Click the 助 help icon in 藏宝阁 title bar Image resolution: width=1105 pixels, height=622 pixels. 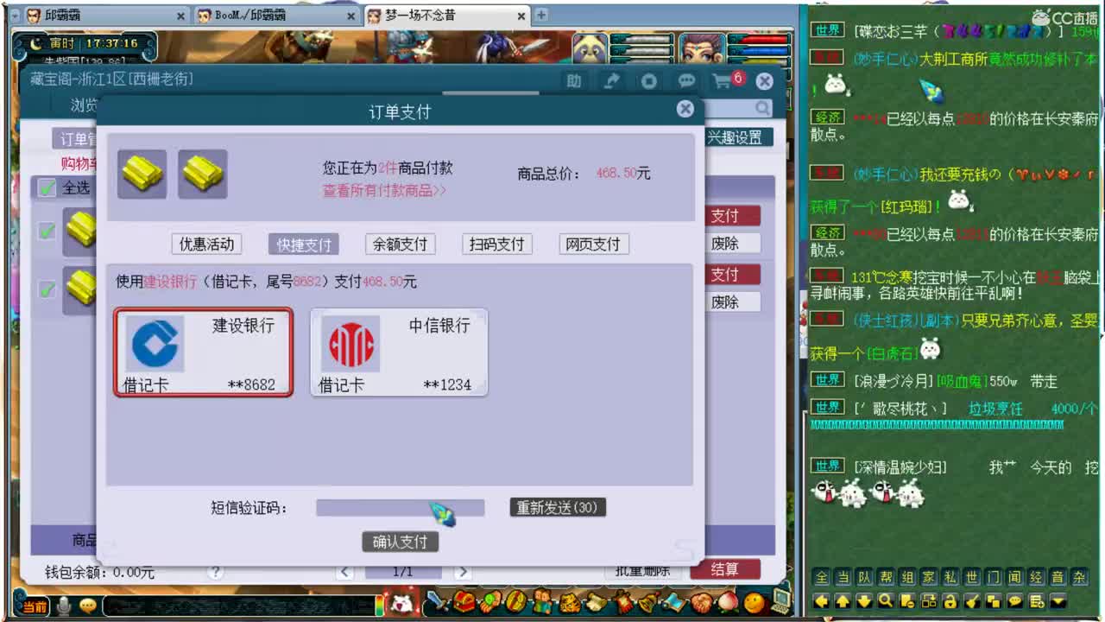point(574,81)
